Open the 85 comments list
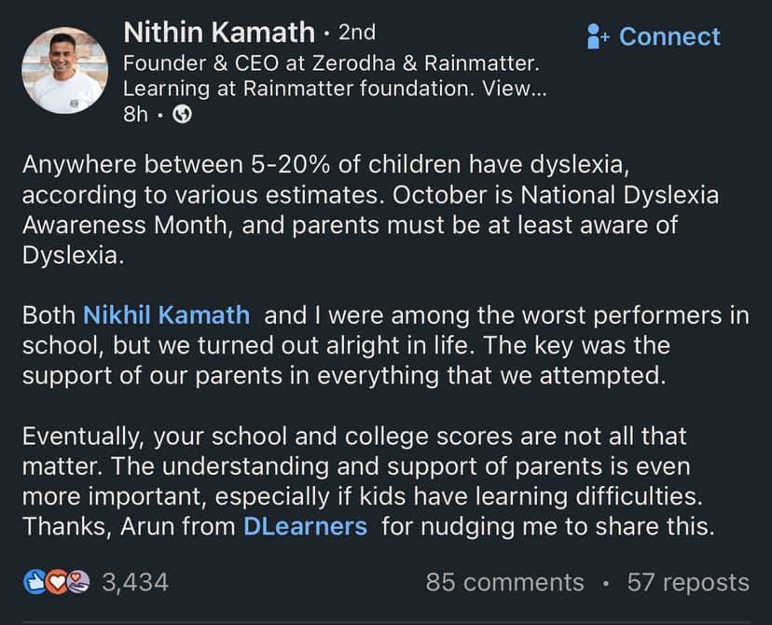This screenshot has width=772, height=625. [x=504, y=583]
